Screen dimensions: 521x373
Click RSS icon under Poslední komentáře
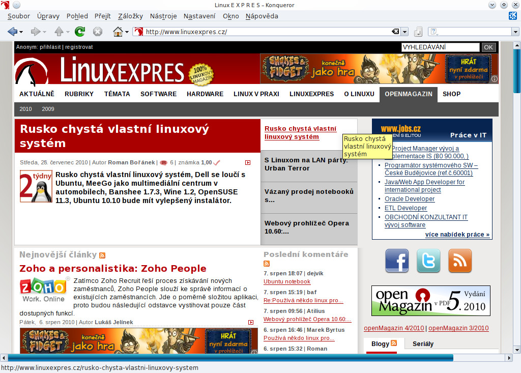[x=267, y=264]
